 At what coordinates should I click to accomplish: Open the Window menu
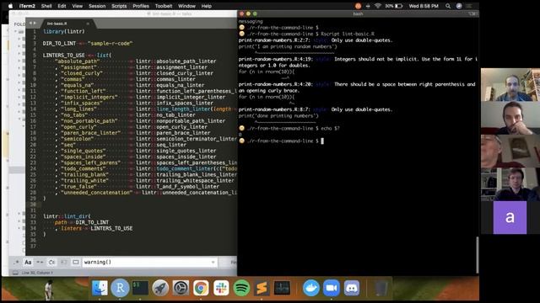tap(186, 6)
